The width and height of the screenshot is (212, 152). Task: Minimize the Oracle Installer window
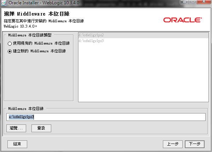(x=185, y=2)
